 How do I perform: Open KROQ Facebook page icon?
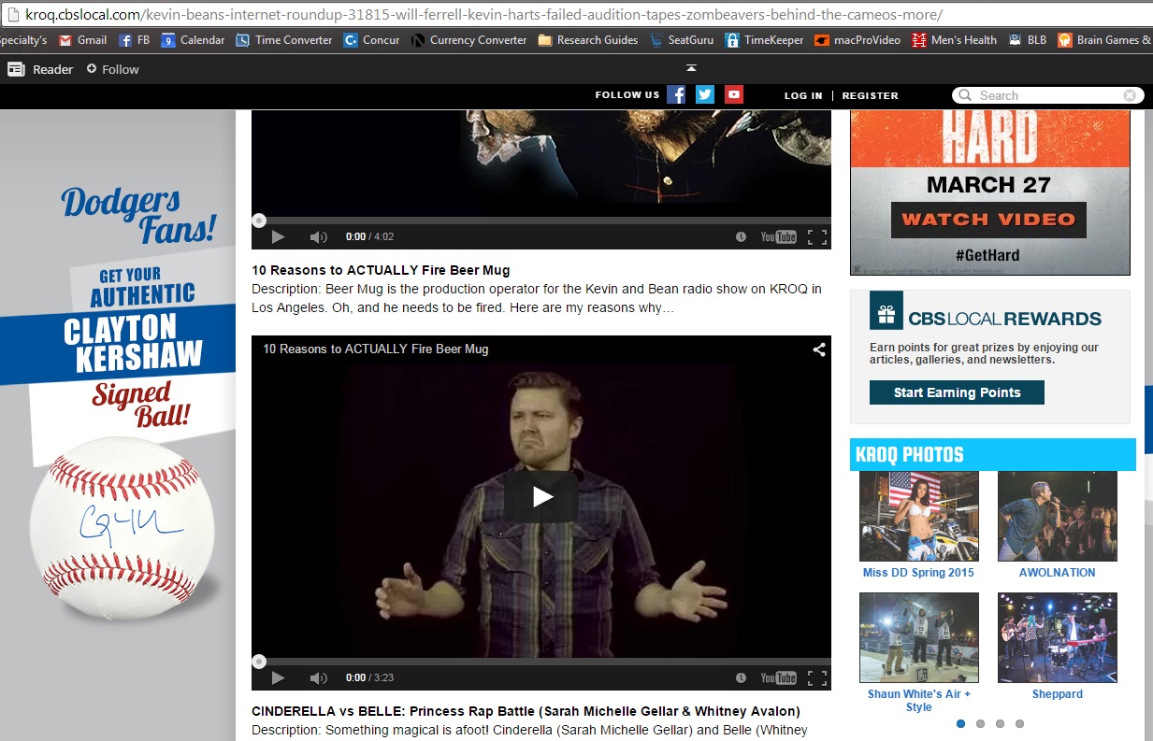676,94
